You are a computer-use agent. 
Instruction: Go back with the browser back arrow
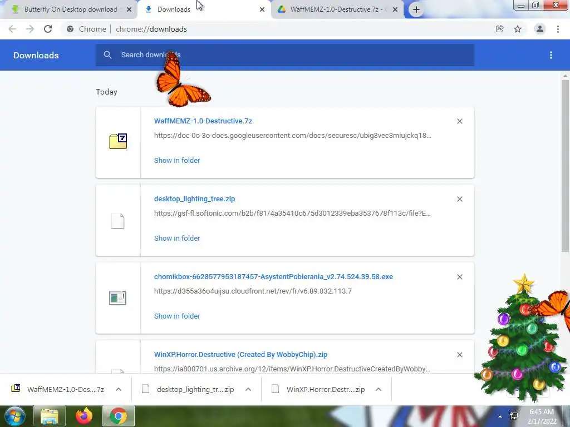click(12, 29)
